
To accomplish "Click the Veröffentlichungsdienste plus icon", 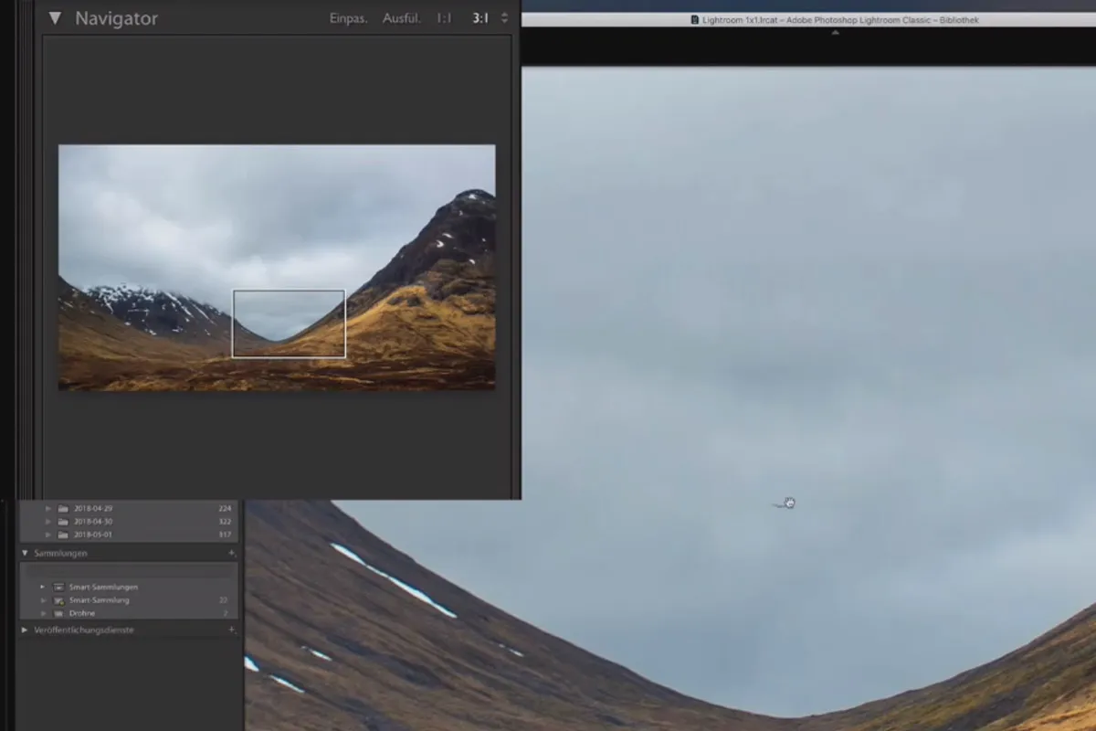I will (231, 630).
